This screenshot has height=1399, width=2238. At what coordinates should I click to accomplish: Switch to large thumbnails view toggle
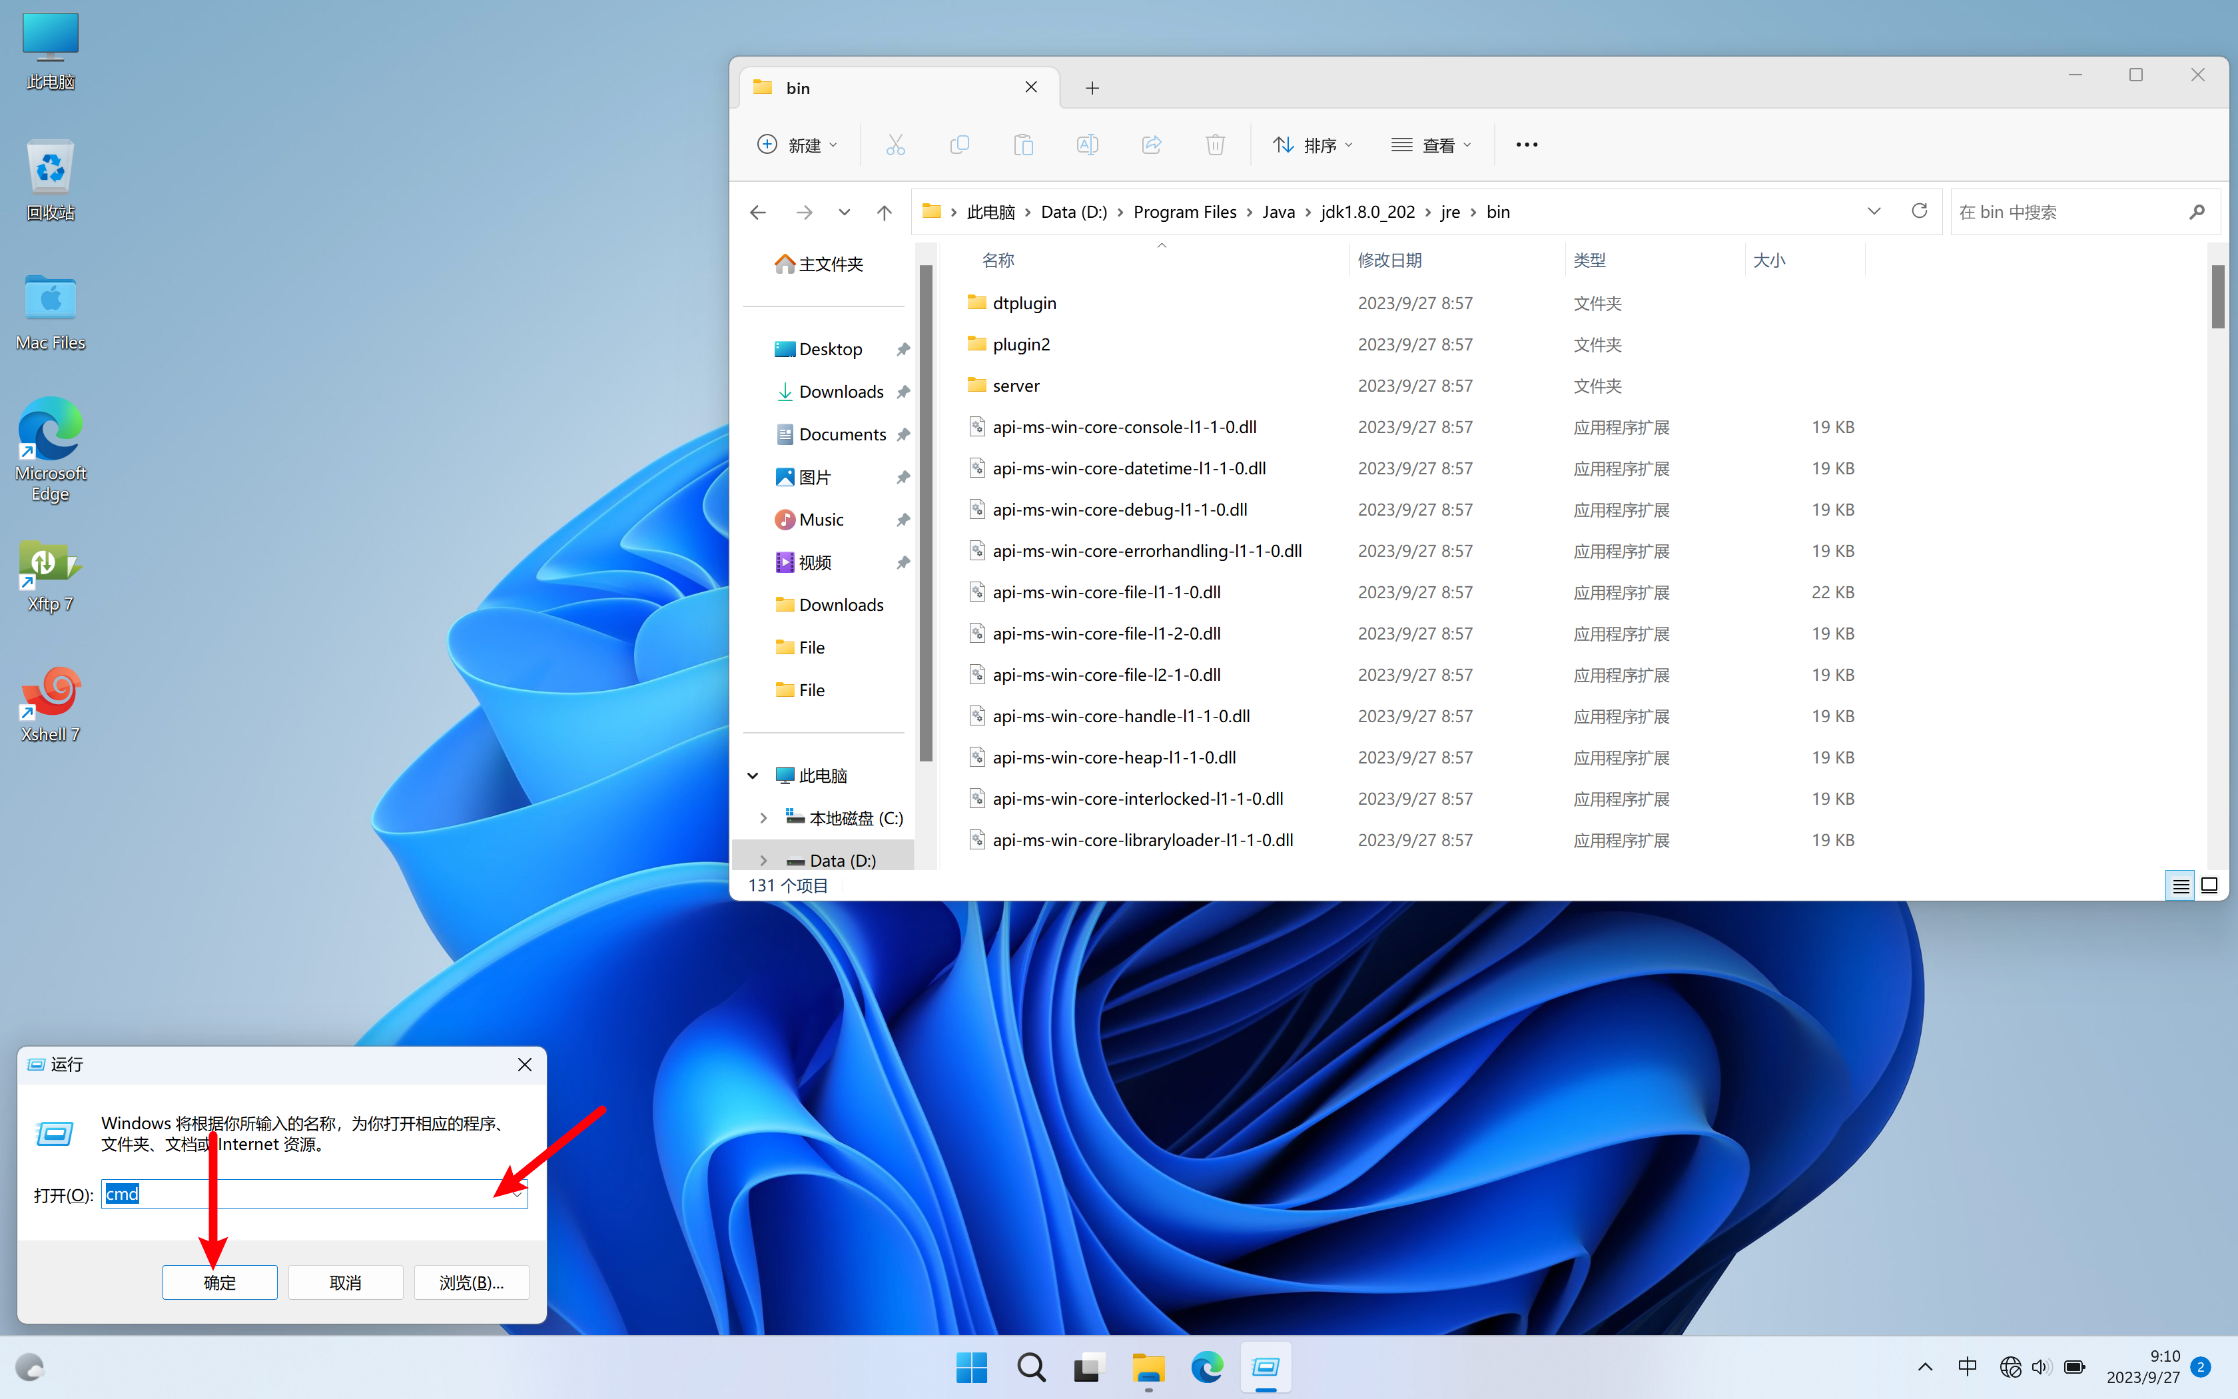coord(2209,885)
